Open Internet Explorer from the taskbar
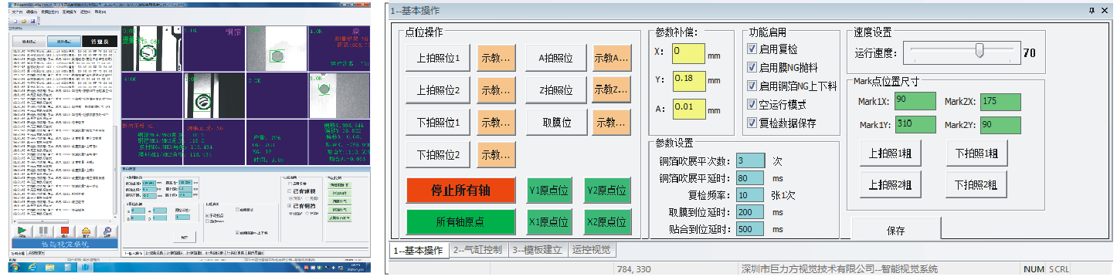Screen dimensions: 1117x280 click(32, 267)
